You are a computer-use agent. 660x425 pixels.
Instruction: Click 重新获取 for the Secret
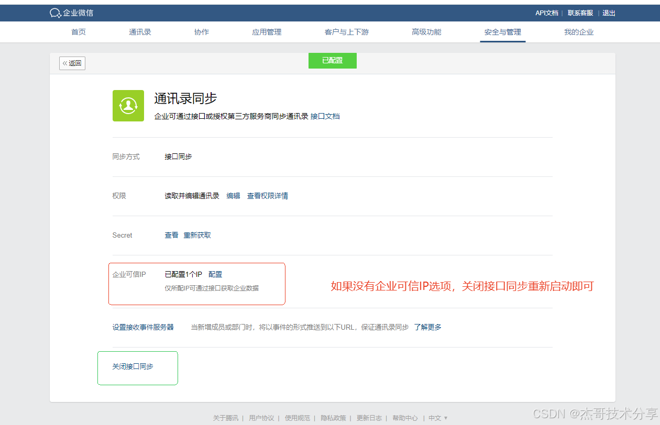pyautogui.click(x=197, y=235)
